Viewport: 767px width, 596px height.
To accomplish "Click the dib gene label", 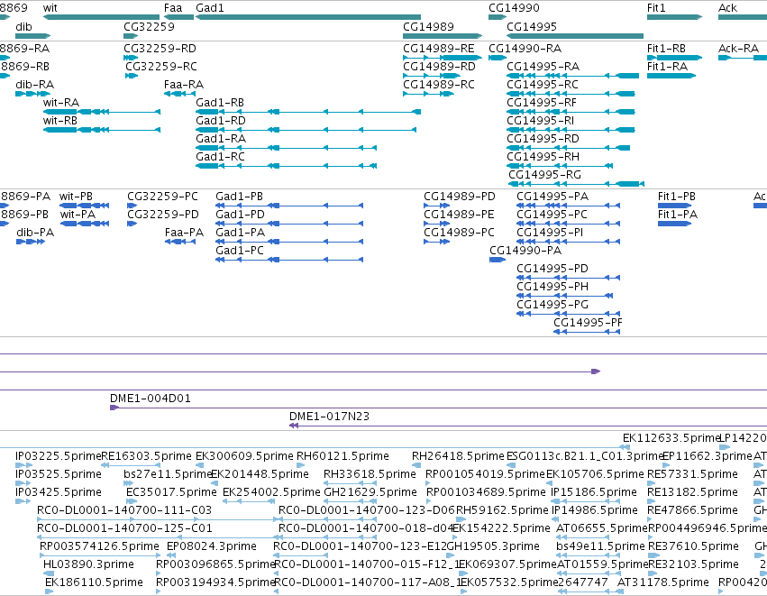I will (x=23, y=26).
